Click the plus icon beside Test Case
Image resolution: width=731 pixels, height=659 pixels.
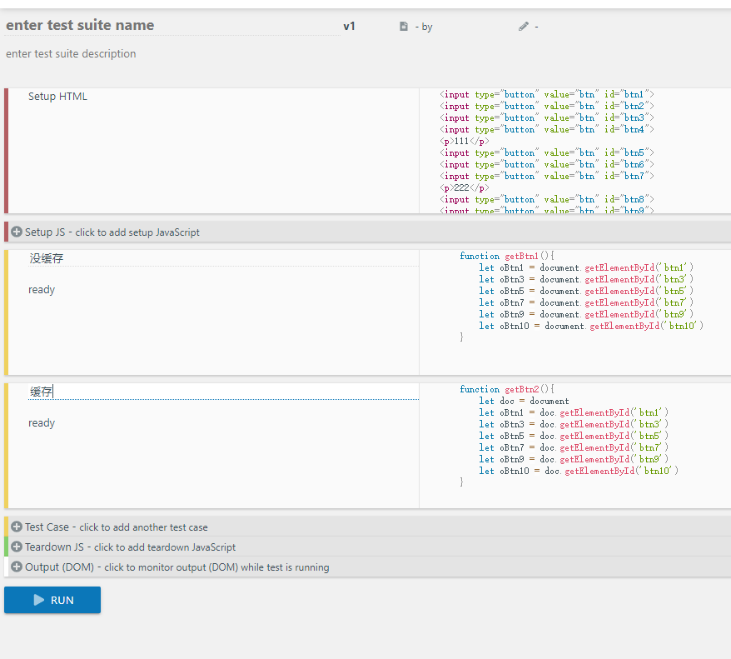(17, 527)
